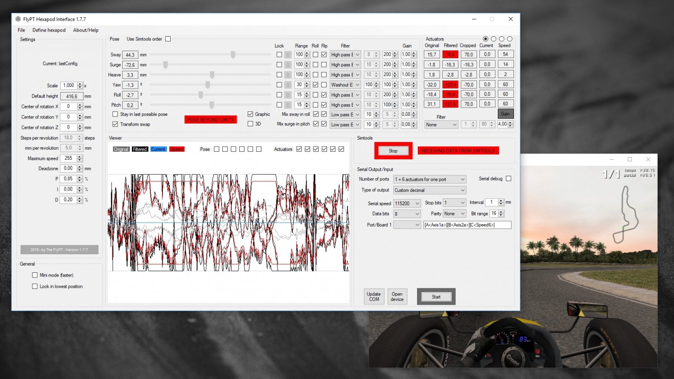Click the Update COM button

(x=374, y=297)
